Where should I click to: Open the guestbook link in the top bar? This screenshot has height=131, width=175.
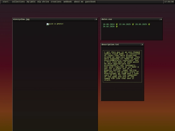pyautogui.click(x=90, y=2)
